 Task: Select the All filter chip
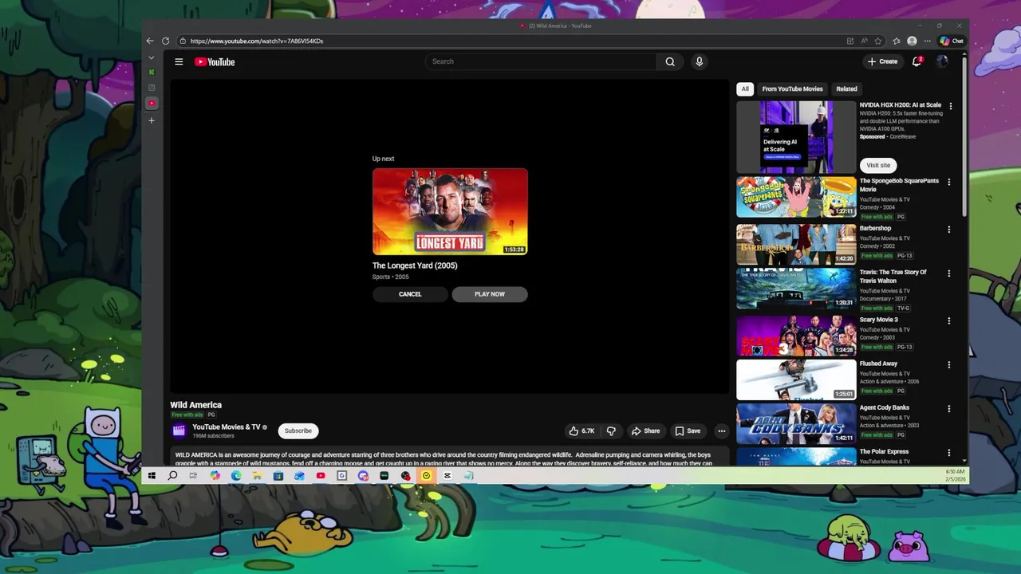point(745,88)
